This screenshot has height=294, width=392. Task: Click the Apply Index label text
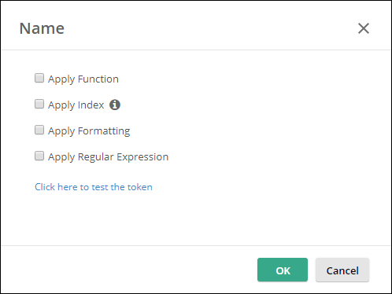pos(76,105)
